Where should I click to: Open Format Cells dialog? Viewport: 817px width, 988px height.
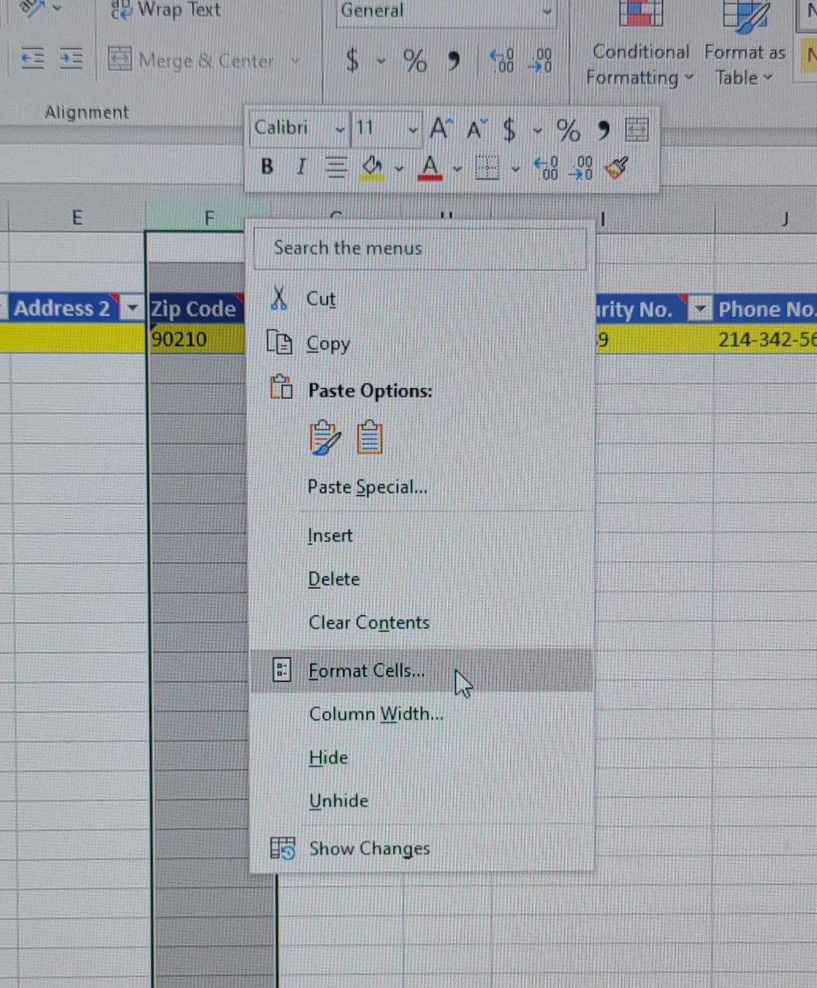pyautogui.click(x=421, y=671)
